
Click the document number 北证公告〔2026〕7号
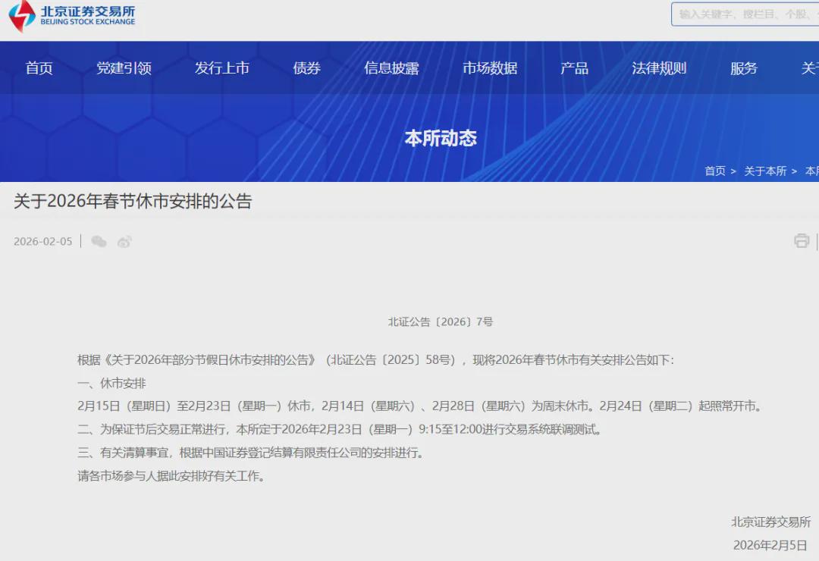click(441, 322)
